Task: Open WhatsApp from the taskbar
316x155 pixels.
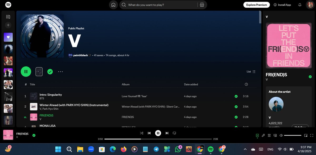Action: point(178,149)
